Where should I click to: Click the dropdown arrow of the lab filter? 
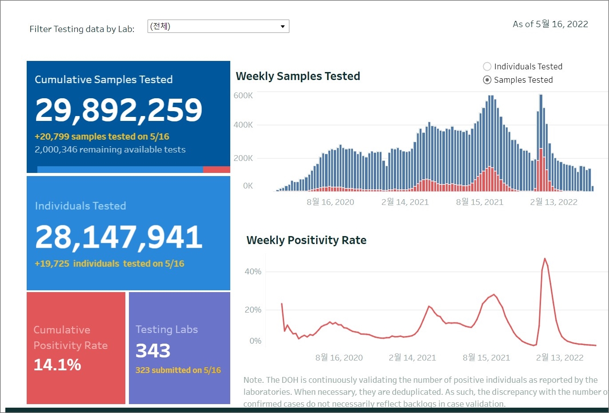pos(282,27)
